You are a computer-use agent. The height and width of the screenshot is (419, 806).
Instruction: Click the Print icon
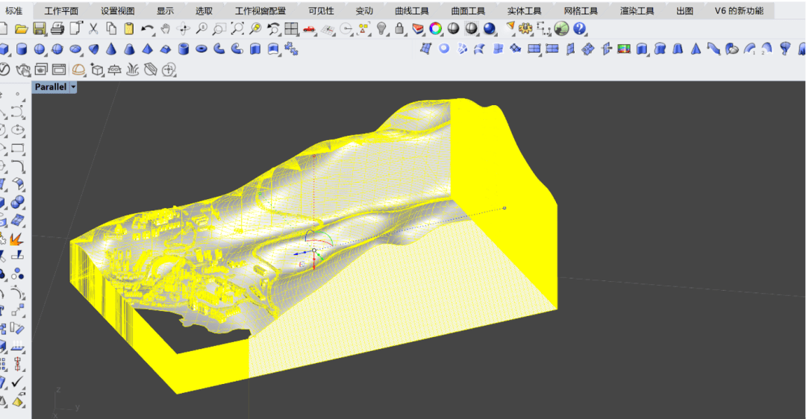point(57,29)
